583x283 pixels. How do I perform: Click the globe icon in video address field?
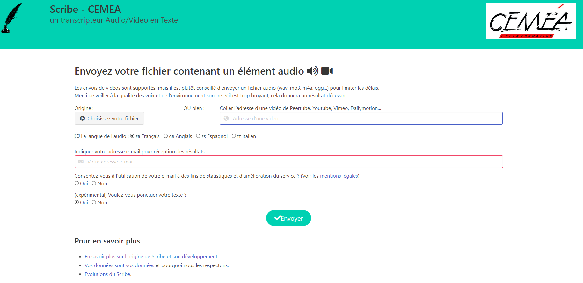(226, 118)
